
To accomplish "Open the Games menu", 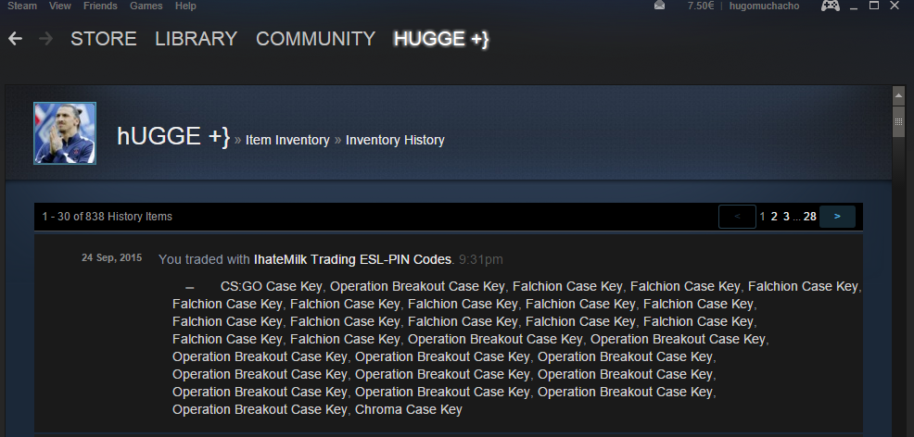I will (x=146, y=6).
